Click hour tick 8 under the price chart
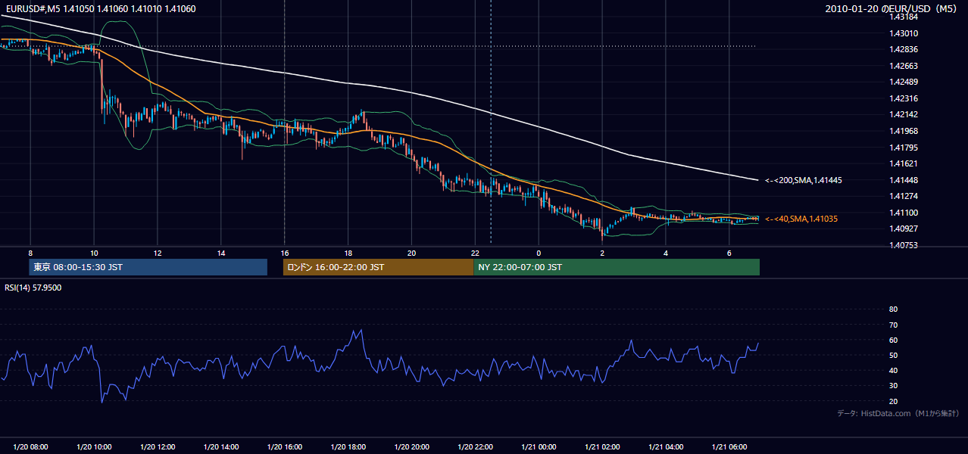Screen dimensions: 968x454 30,253
